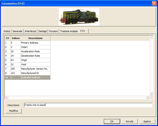158x126 pixels.
Task: Switch to the Indice tab
Action: tap(7, 31)
